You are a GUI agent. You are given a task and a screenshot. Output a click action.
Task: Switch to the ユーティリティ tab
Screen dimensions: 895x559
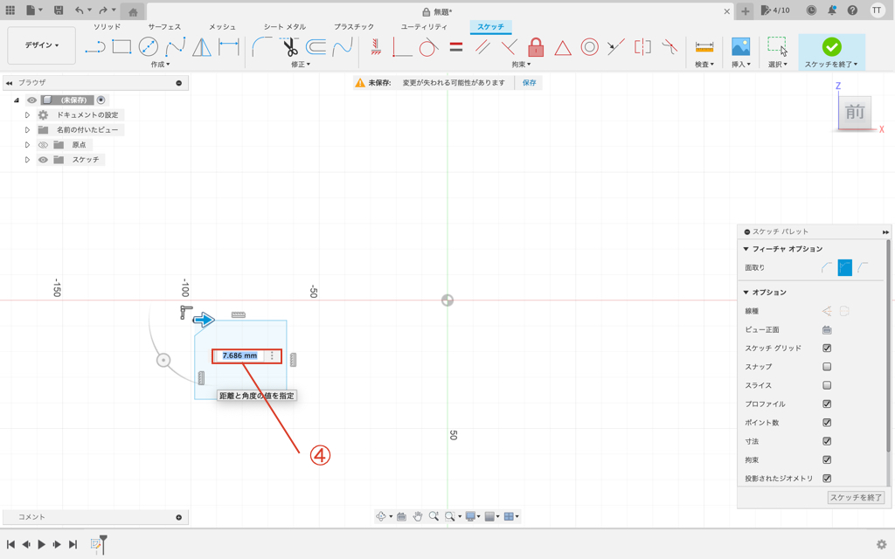click(x=424, y=27)
